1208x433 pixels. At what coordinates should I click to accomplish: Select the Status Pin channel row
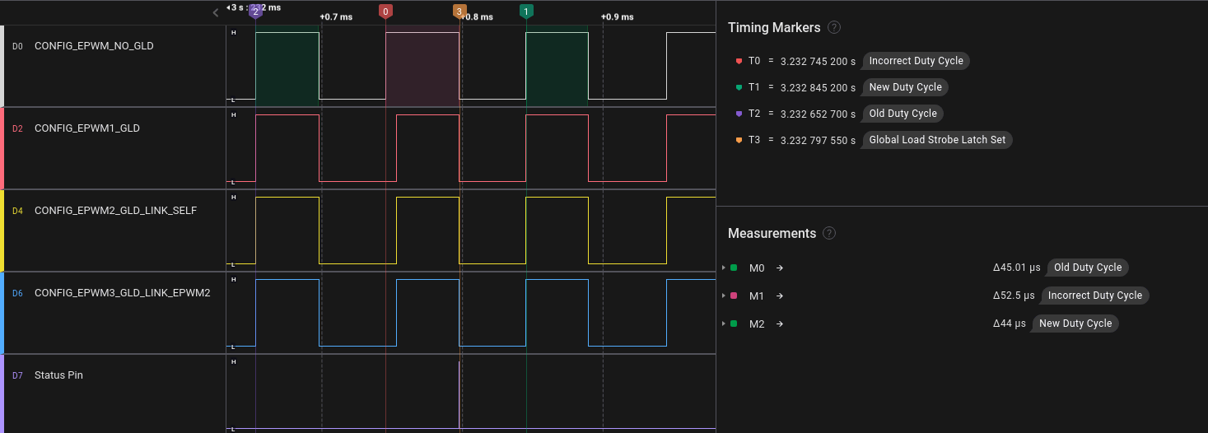(58, 375)
